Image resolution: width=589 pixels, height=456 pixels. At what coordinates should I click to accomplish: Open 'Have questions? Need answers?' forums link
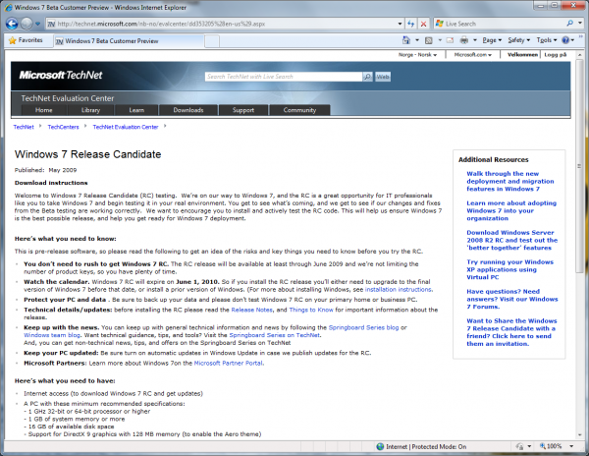(x=512, y=299)
